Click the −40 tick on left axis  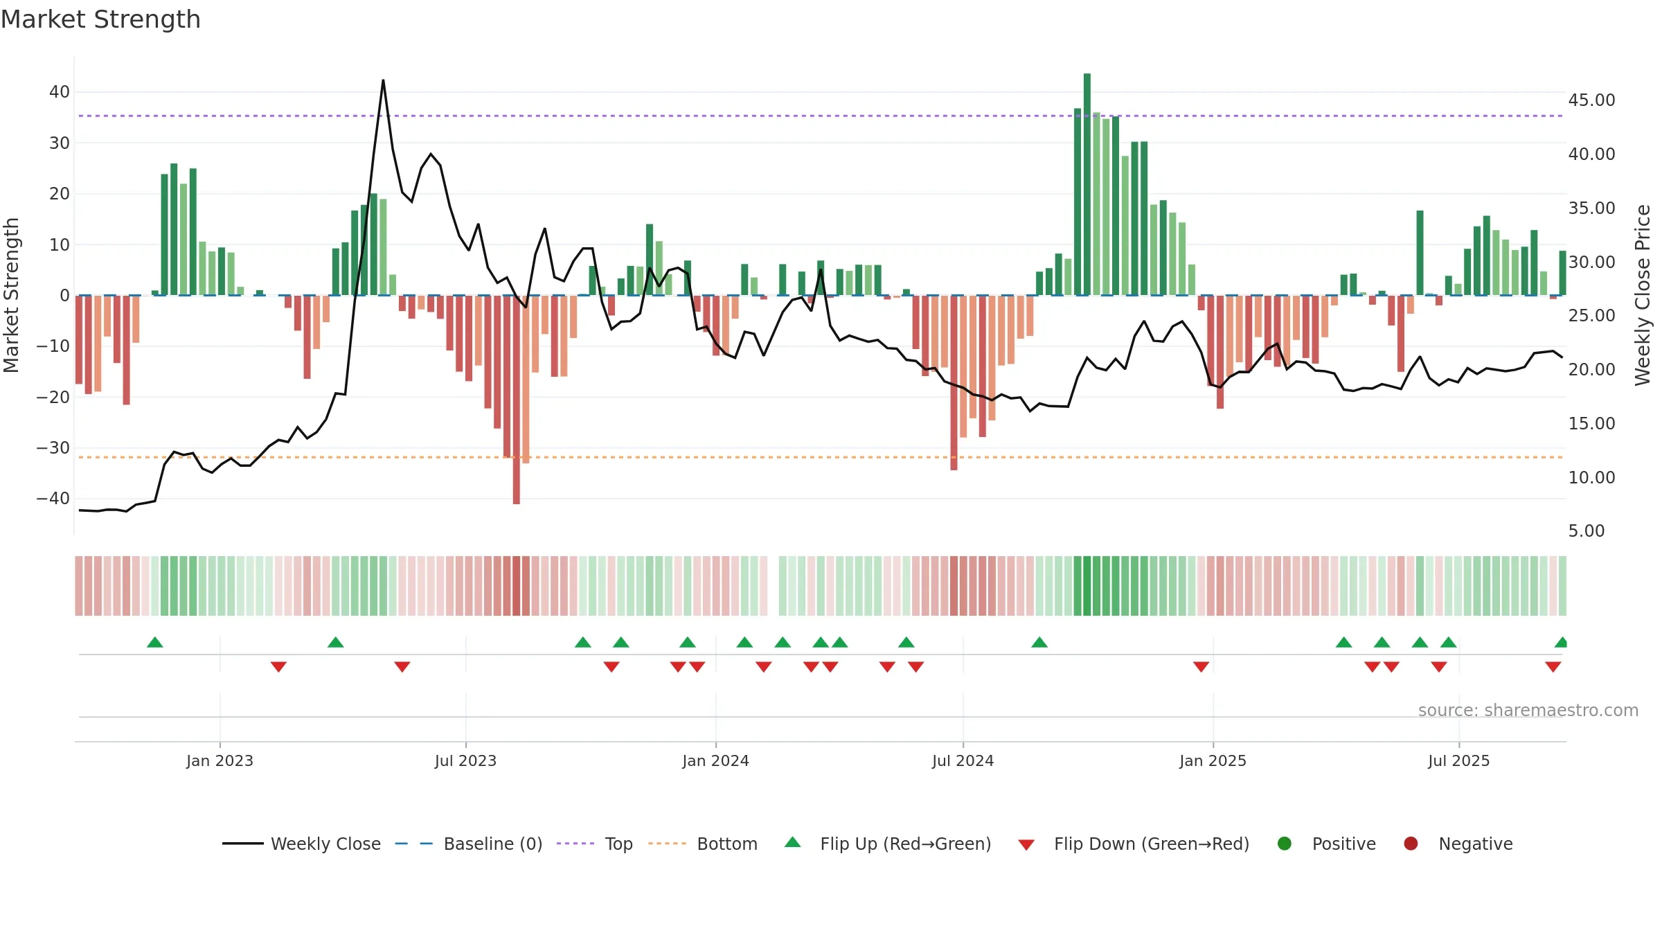click(x=53, y=498)
